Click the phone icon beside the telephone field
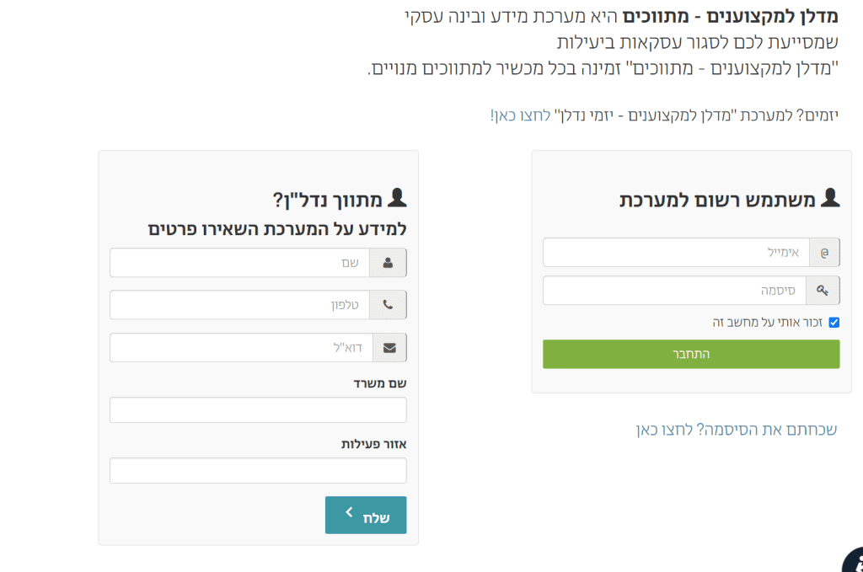The image size is (863, 572). (x=389, y=305)
